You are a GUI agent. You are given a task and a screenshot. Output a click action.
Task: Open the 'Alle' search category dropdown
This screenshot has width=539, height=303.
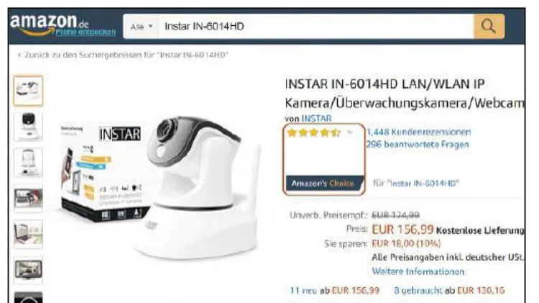click(x=142, y=27)
